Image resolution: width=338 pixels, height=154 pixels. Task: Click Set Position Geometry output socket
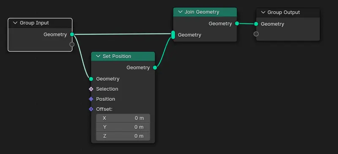click(x=155, y=68)
